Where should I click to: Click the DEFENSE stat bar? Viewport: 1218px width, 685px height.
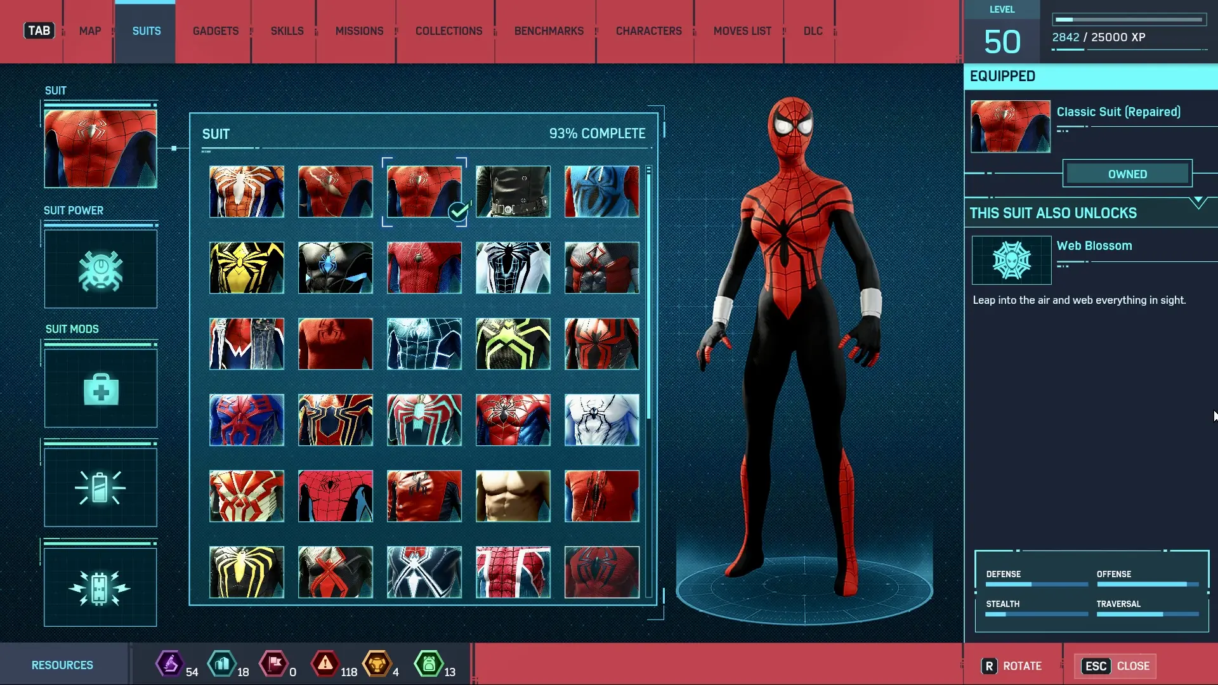click(1037, 584)
